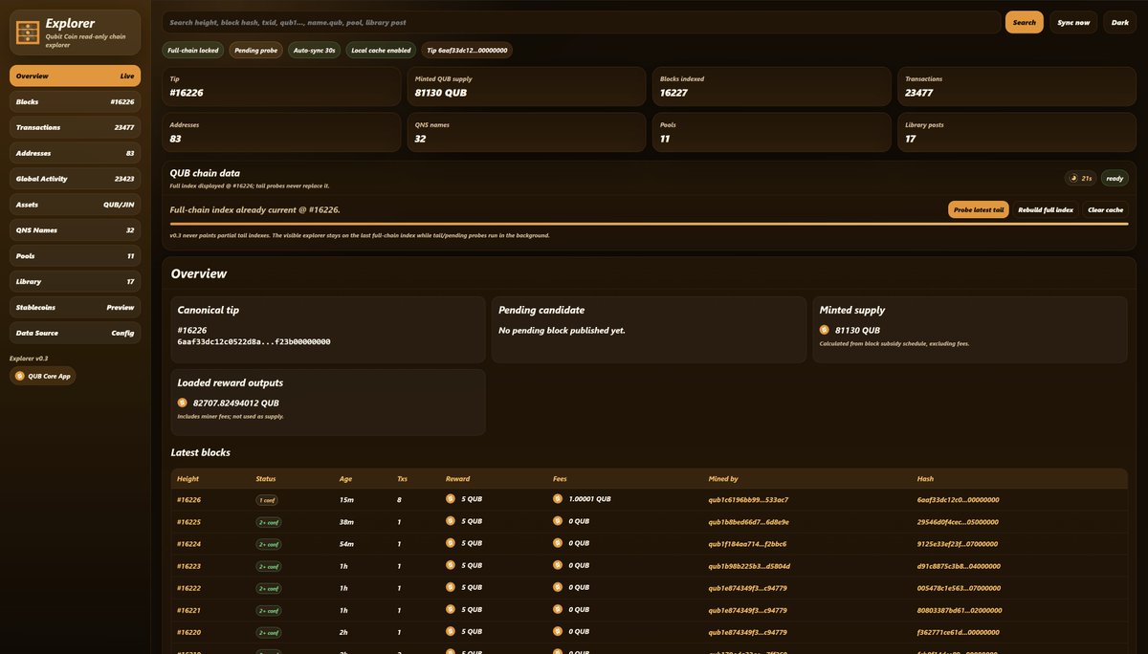Open miner address qub1b98b225b3...d5804d

coord(749,566)
